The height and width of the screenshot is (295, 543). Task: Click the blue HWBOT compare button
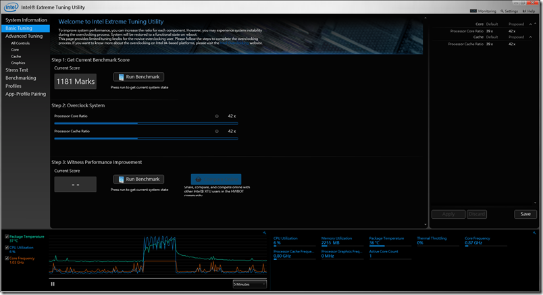216,180
